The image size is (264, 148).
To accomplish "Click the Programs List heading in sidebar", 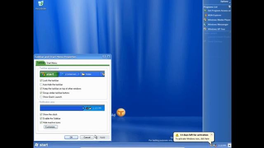I will [x=210, y=7].
